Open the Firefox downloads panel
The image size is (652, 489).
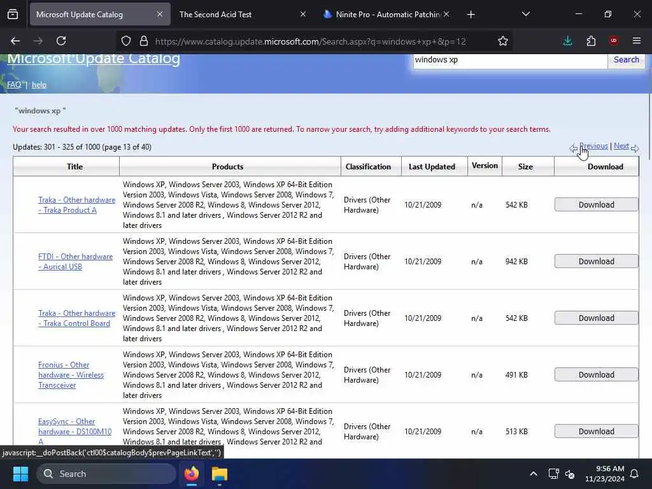(567, 41)
